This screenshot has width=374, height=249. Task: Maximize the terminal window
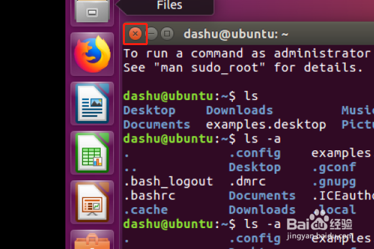167,33
